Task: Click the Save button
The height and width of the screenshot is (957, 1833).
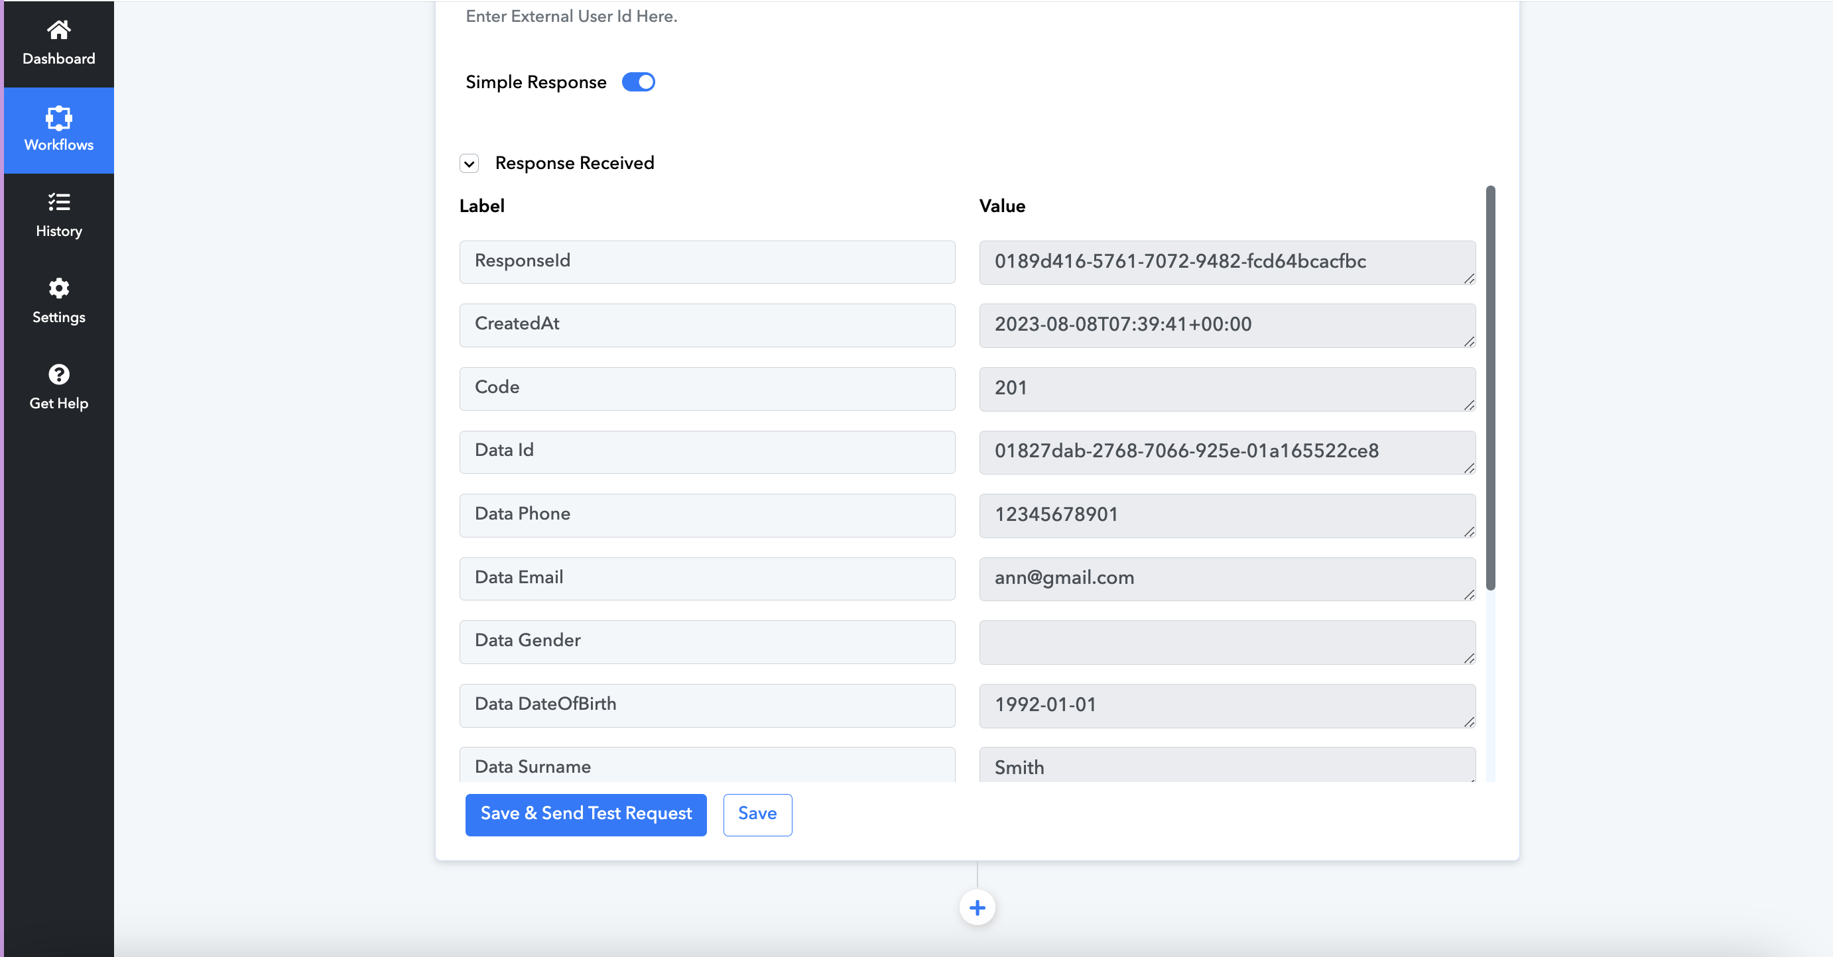Action: (x=757, y=814)
